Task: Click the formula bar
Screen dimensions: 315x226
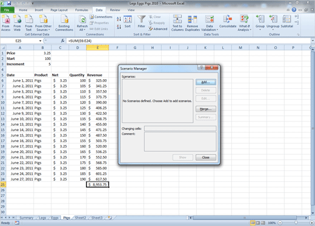Action: (x=189, y=41)
